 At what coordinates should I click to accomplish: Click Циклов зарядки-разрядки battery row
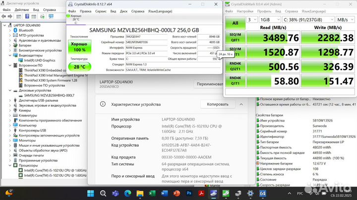pyautogui.click(x=306, y=169)
